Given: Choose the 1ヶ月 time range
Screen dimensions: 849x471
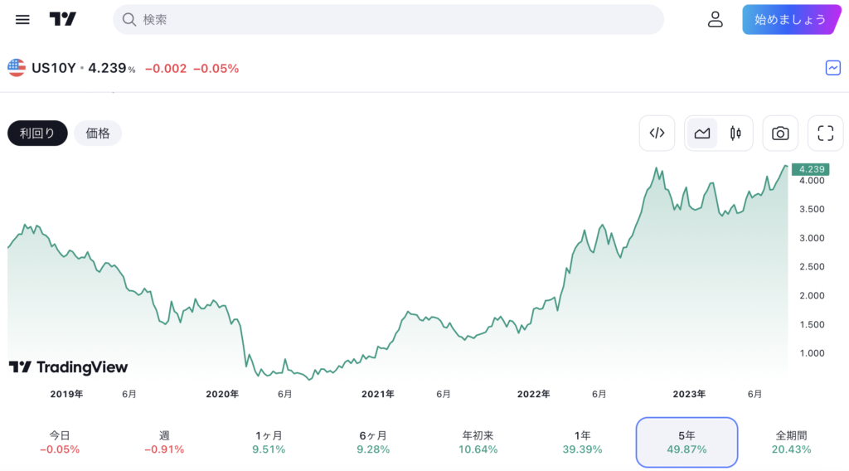Looking at the screenshot, I should coord(269,442).
